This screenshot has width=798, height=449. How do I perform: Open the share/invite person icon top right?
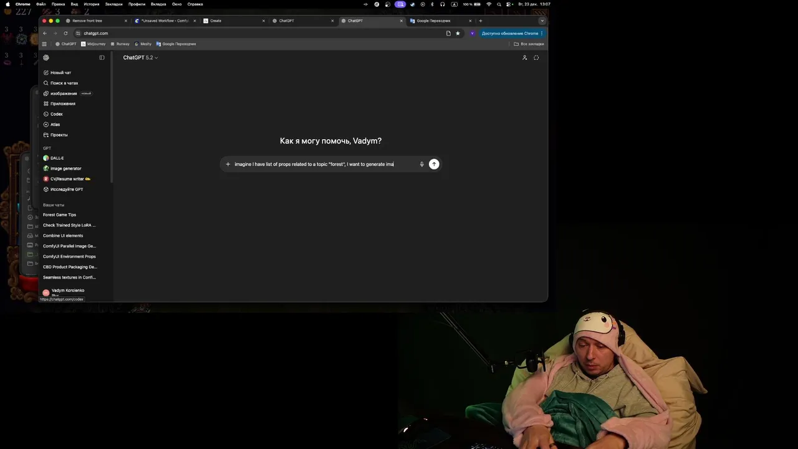click(x=524, y=57)
